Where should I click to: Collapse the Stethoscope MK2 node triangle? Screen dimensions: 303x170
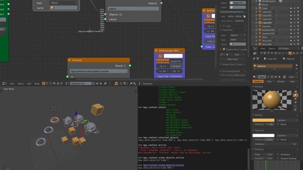pos(156,51)
